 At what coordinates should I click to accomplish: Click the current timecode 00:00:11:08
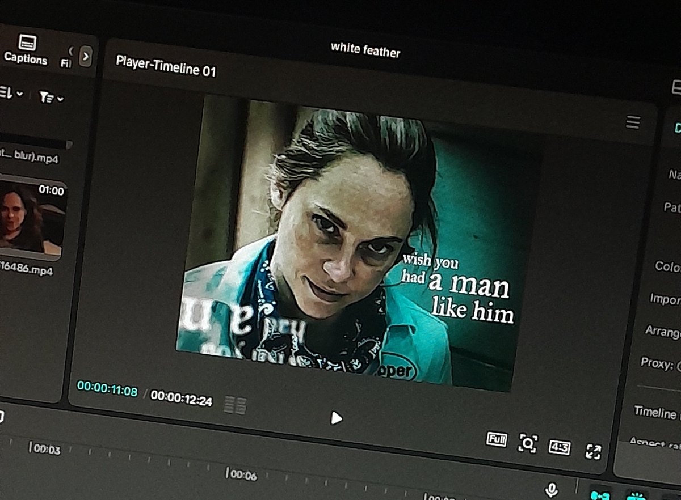pos(107,389)
